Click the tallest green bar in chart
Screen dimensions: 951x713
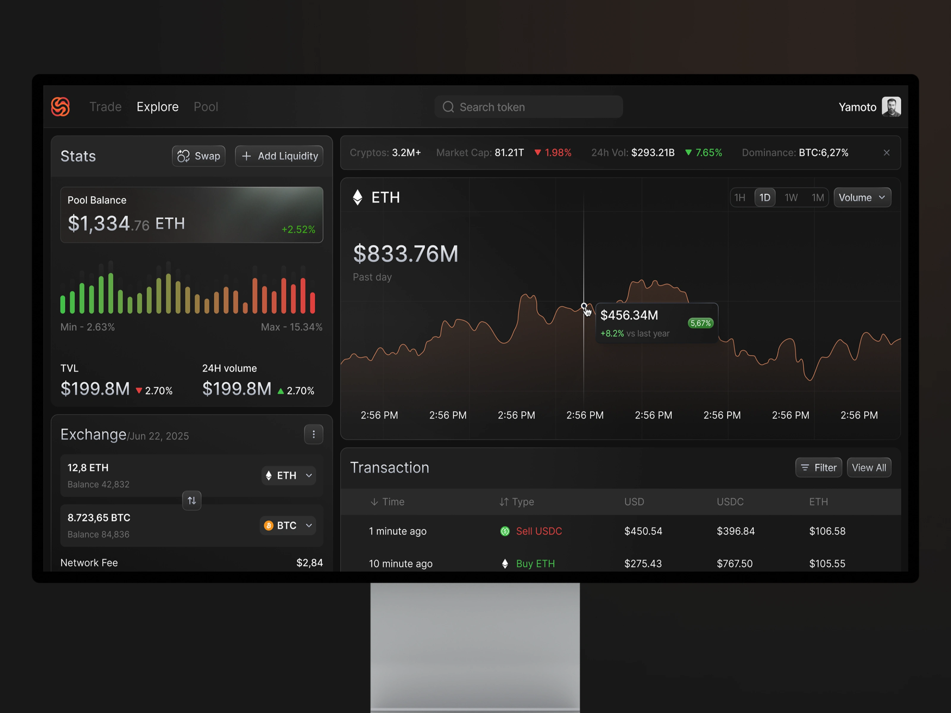click(x=111, y=293)
